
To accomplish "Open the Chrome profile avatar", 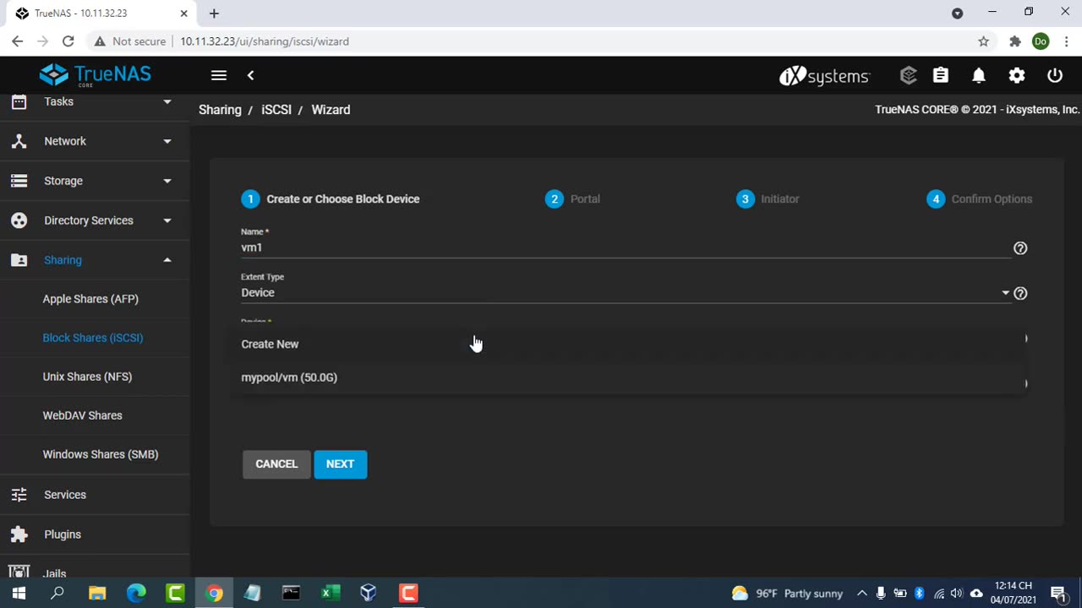I will 1041,41.
